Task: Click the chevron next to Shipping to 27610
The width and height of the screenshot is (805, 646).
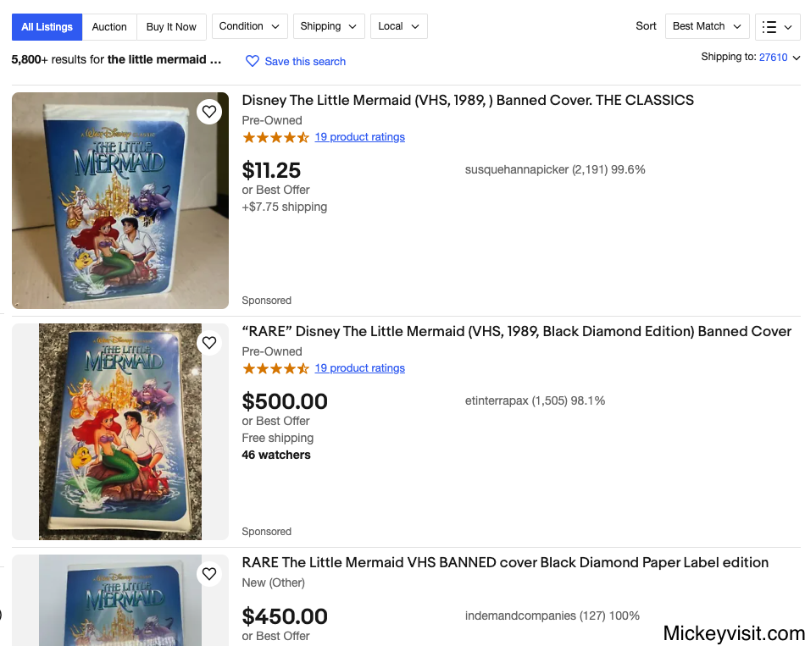Action: tap(795, 56)
